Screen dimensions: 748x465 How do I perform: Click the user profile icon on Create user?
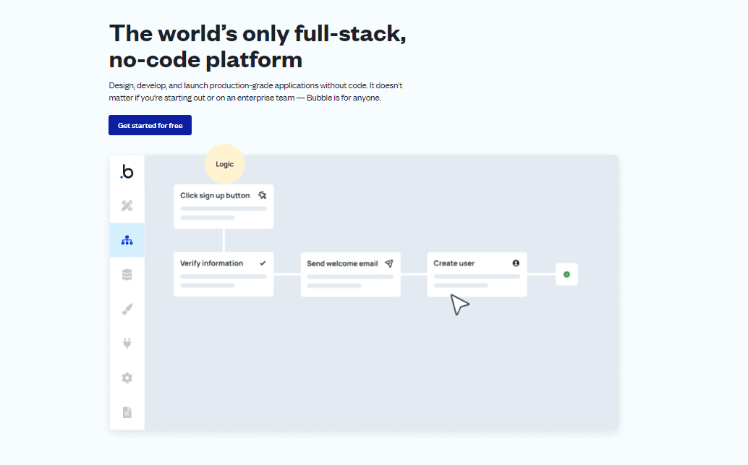(x=516, y=263)
